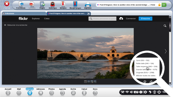
Task: Go back with the Précédente arrow icon
Action: tap(21, 4)
